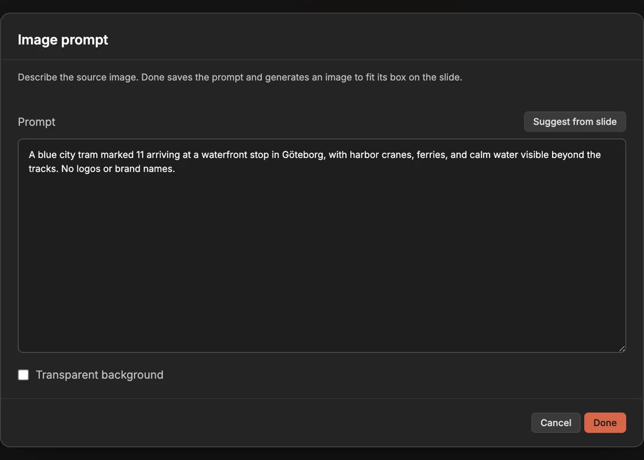The height and width of the screenshot is (460, 644).
Task: Confirm the prompt with Done
Action: pyautogui.click(x=605, y=423)
